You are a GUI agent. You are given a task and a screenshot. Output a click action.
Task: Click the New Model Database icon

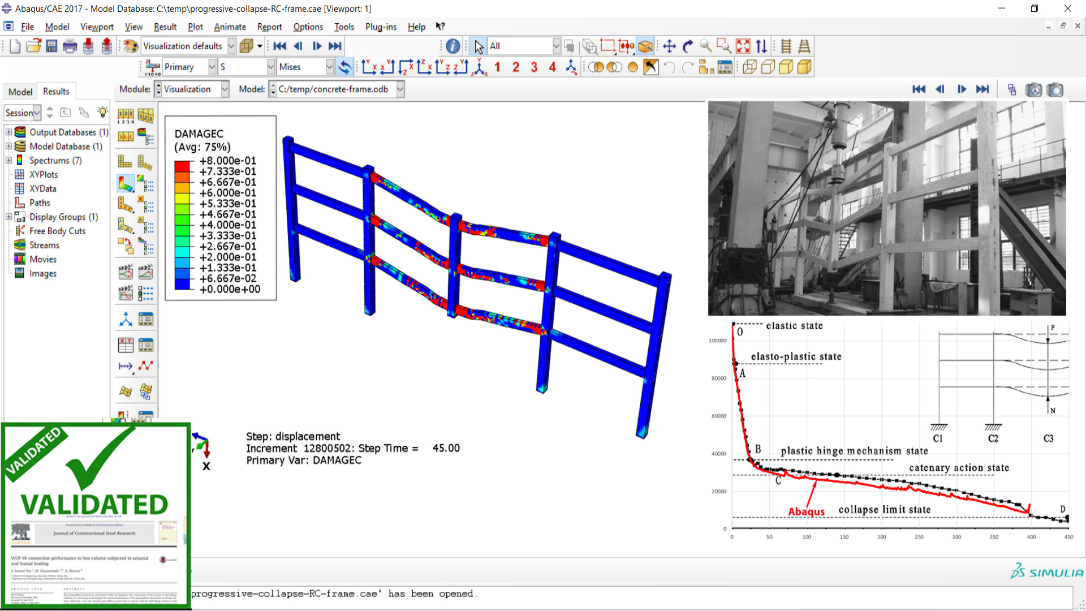(x=15, y=46)
